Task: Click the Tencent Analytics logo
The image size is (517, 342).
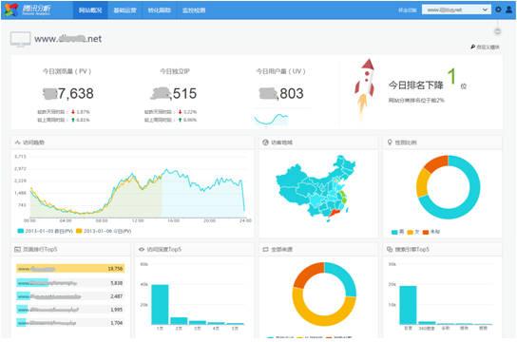Action: 28,9
